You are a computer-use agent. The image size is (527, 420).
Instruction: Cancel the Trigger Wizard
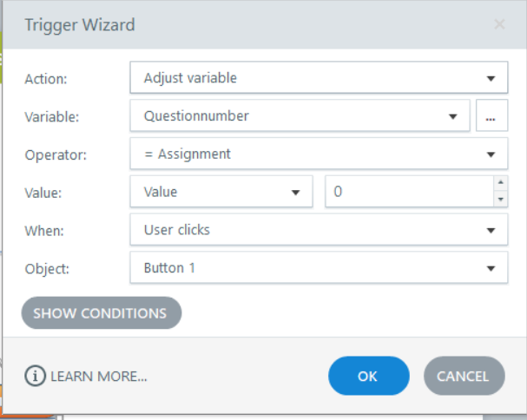coord(464,376)
